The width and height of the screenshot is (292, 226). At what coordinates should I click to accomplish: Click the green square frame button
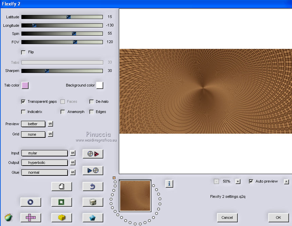[61, 202]
